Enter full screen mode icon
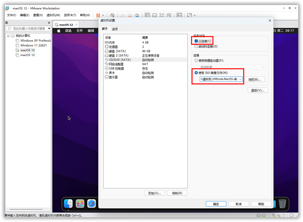This screenshot has width=303, height=222. point(162,15)
